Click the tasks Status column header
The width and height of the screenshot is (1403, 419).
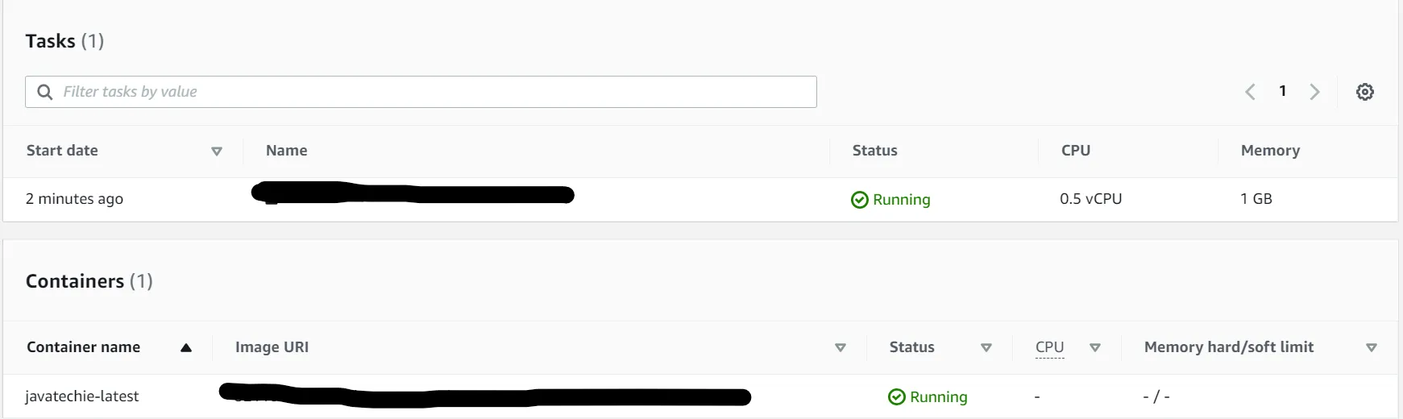pos(874,151)
